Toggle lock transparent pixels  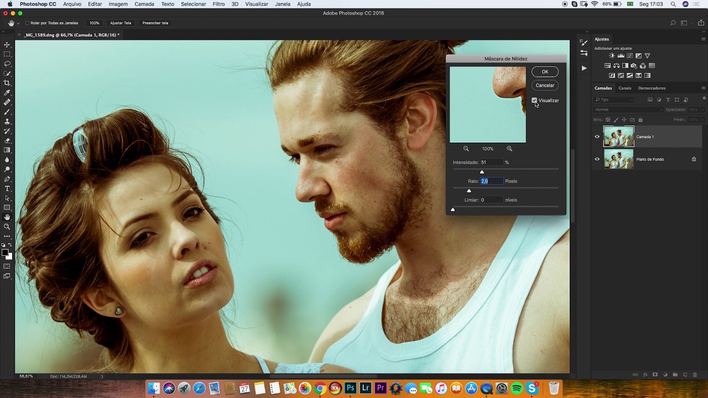(608, 120)
